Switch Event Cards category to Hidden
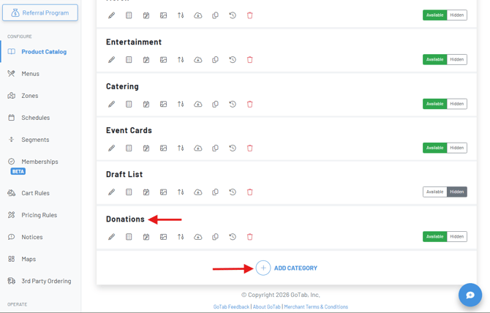The height and width of the screenshot is (313, 490). (x=457, y=148)
